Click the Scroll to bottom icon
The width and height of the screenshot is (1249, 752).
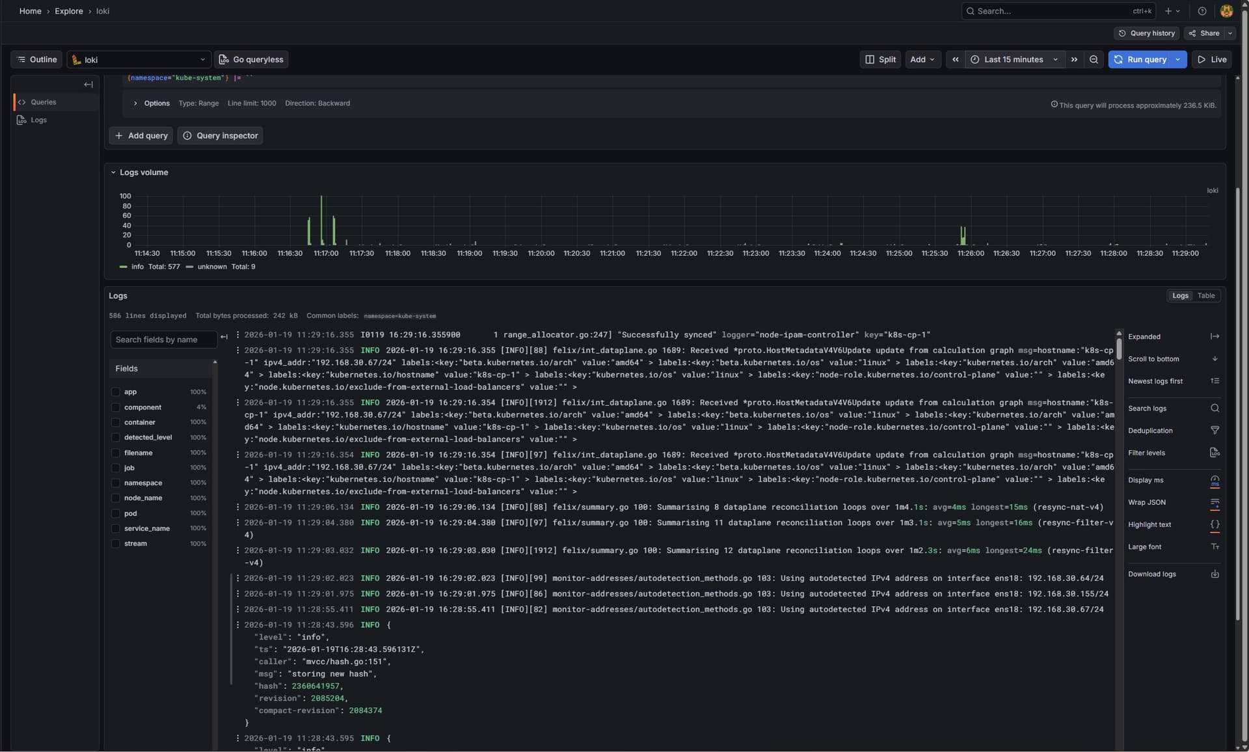(x=1215, y=358)
